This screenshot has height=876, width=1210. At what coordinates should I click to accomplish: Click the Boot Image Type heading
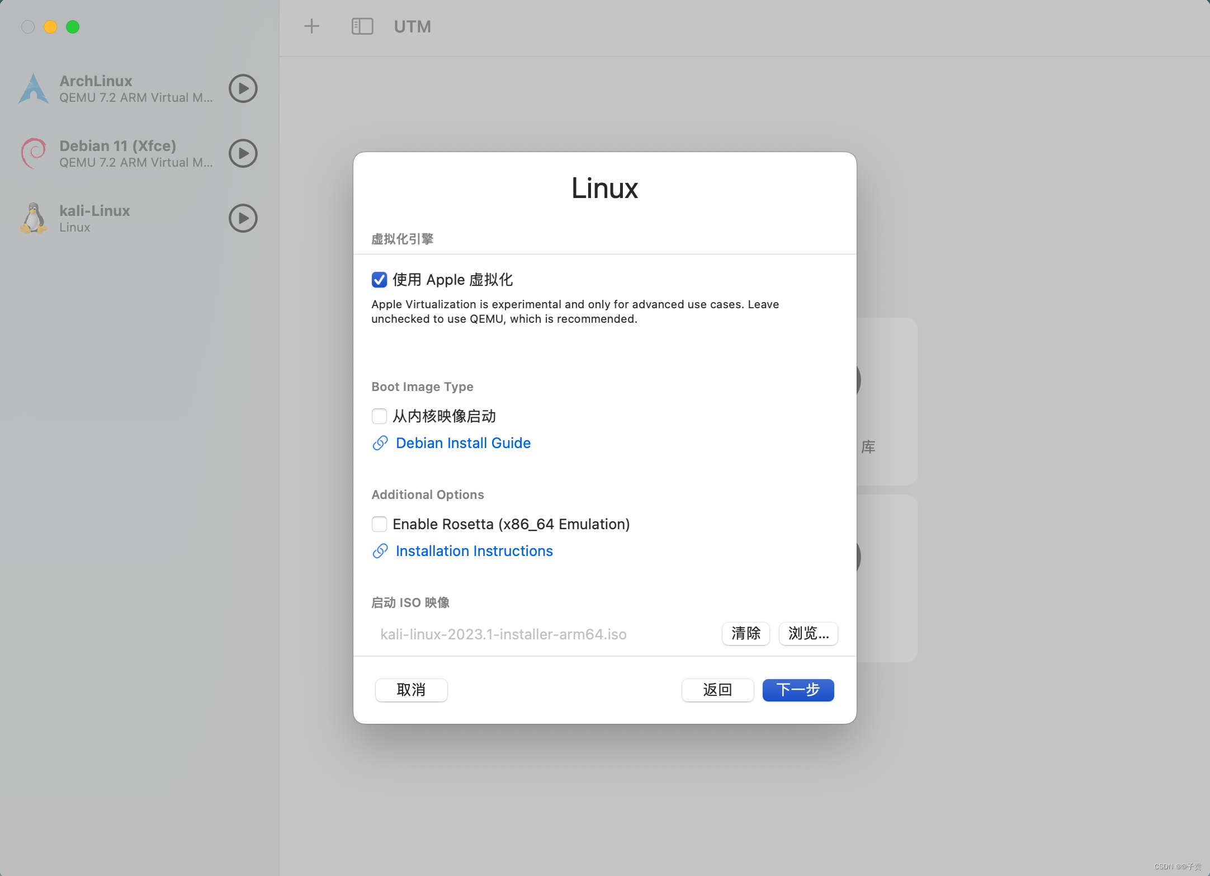tap(422, 387)
